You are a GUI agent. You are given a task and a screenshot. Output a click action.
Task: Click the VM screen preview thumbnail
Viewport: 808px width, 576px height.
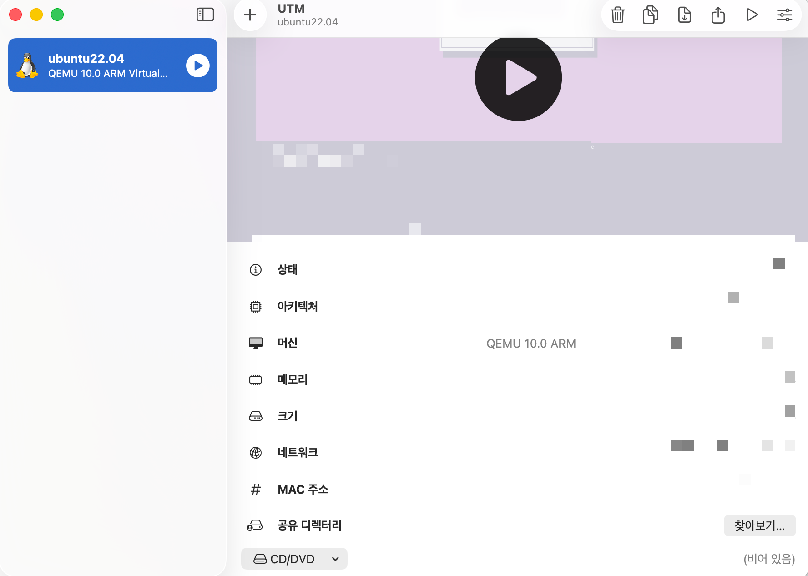517,140
